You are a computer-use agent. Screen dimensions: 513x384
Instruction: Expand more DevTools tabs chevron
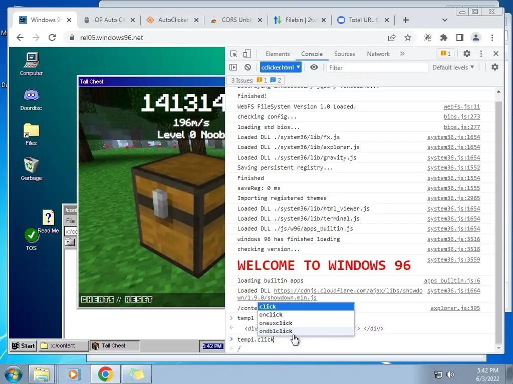(402, 53)
